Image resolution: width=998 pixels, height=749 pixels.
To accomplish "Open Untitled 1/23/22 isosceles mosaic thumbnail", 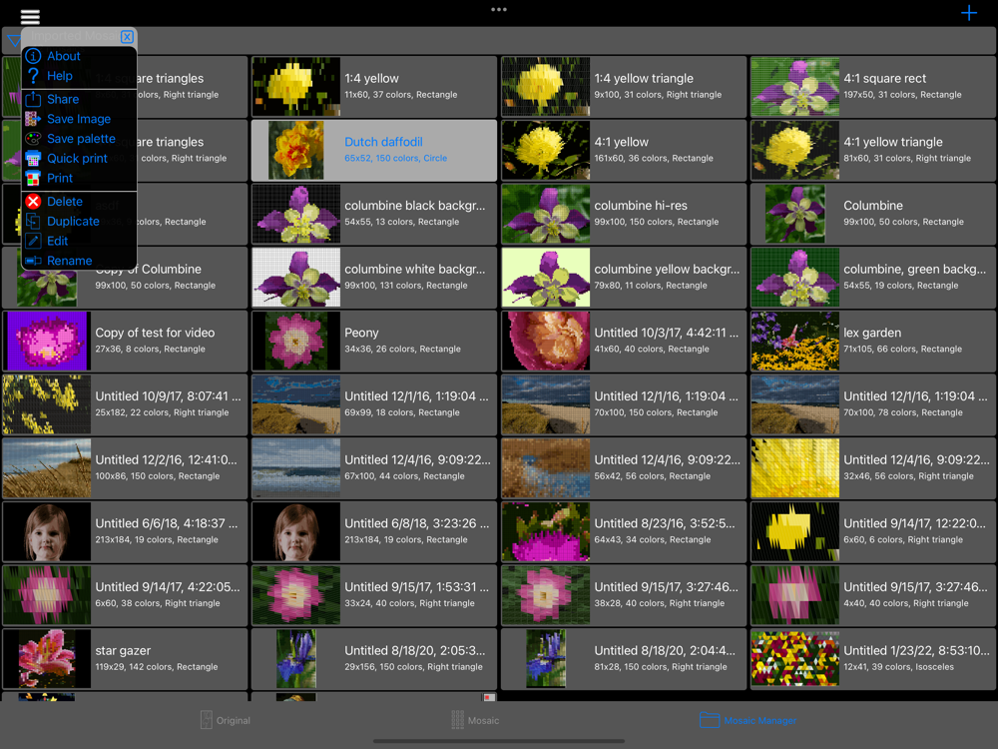I will [x=795, y=658].
